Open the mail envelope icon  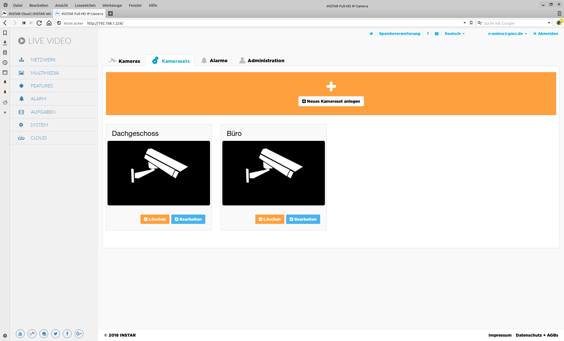[x=437, y=34]
